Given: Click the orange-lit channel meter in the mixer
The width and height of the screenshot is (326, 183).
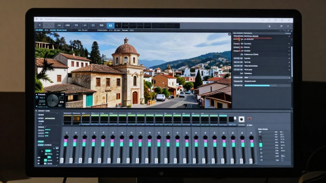Looking at the screenshot, I should (76, 119).
